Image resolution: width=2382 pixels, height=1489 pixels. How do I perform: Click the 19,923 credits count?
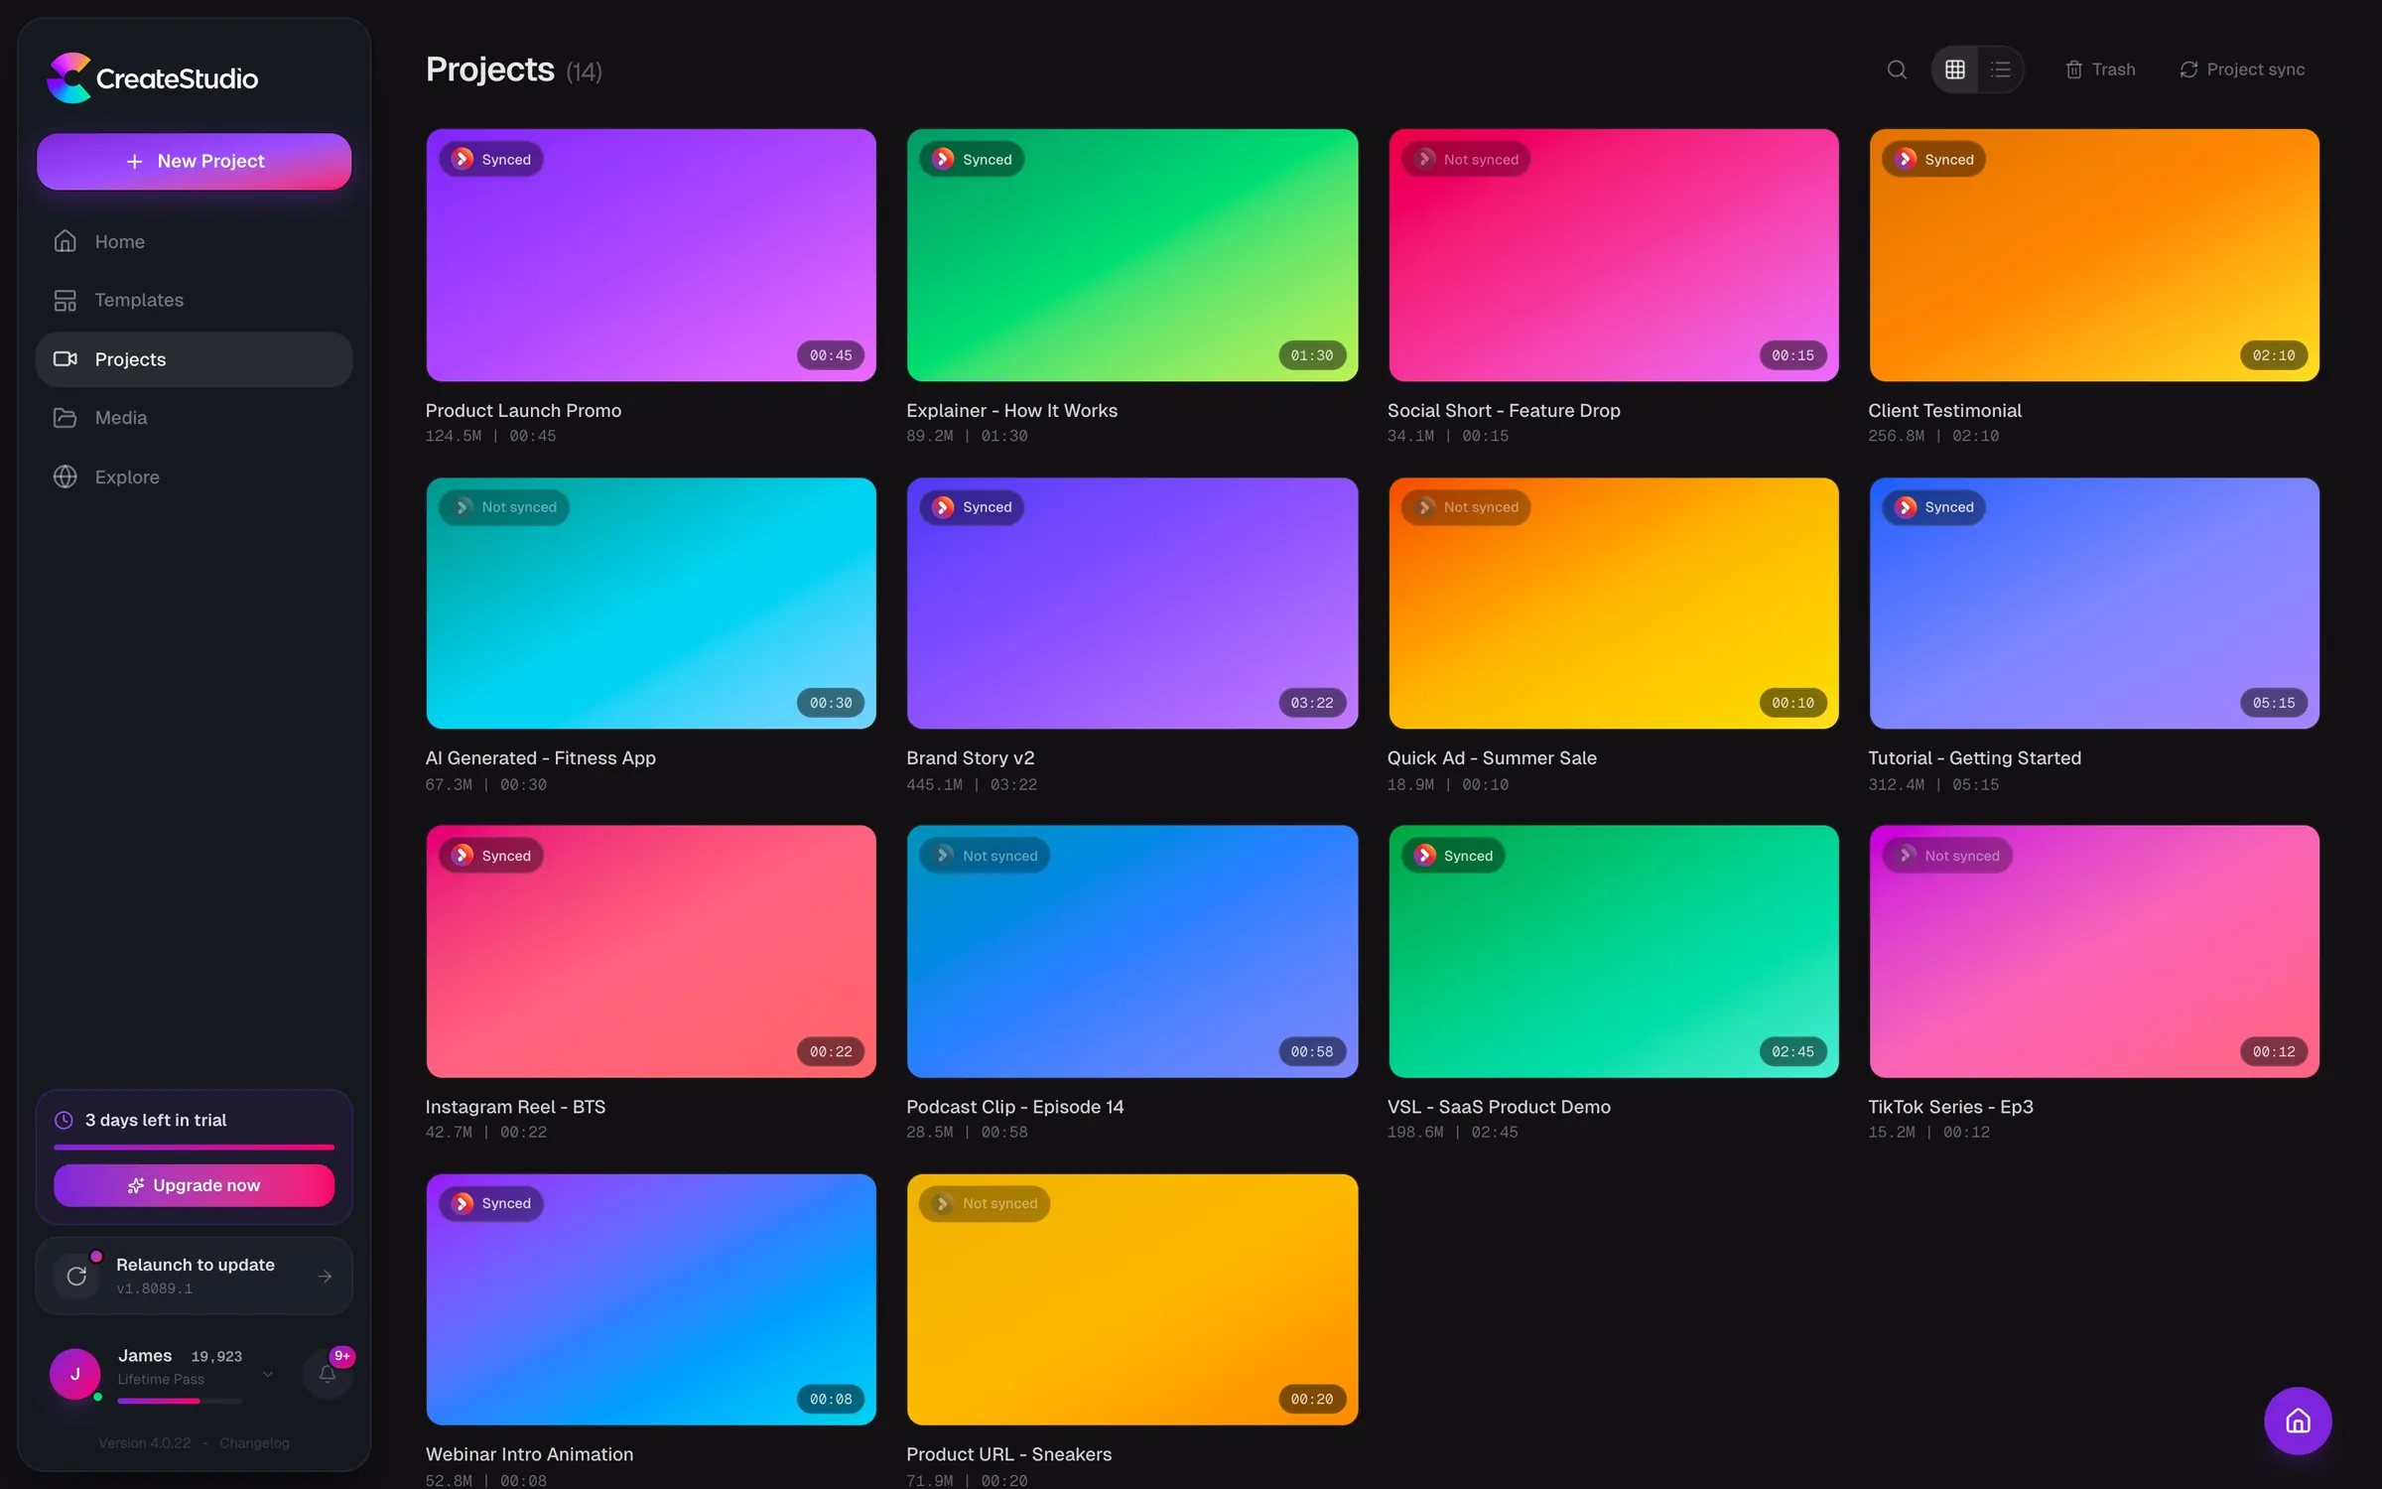(216, 1356)
